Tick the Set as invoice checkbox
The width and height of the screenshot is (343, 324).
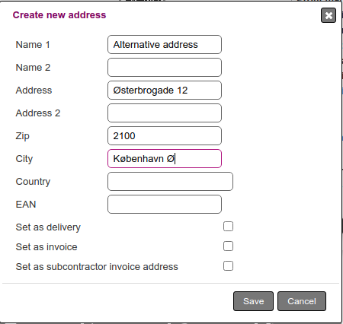click(x=228, y=246)
